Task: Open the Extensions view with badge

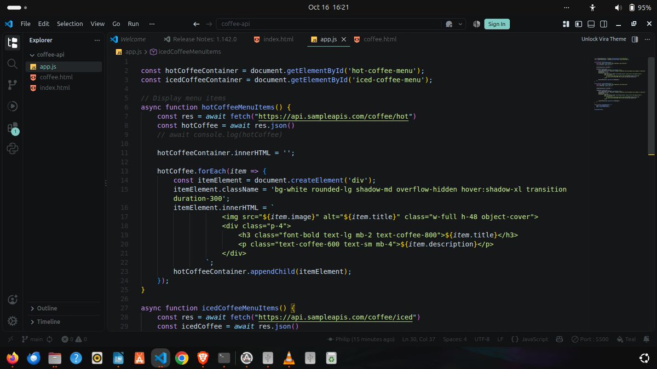Action: click(13, 128)
